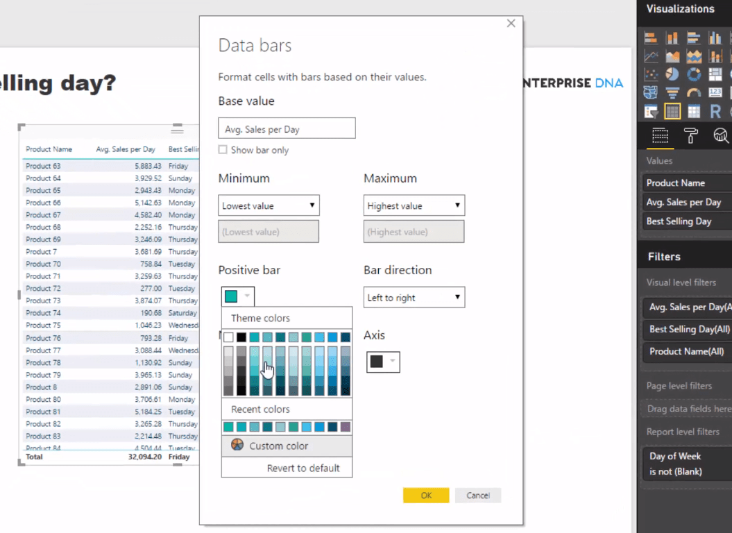Click the disabled Lowest value input
This screenshot has height=533, width=732.
269,232
